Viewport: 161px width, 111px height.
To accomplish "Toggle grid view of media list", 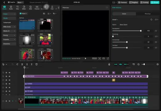I will tap(44, 14).
